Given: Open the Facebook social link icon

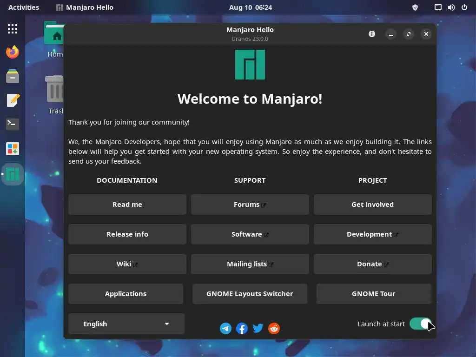Looking at the screenshot, I should point(242,328).
